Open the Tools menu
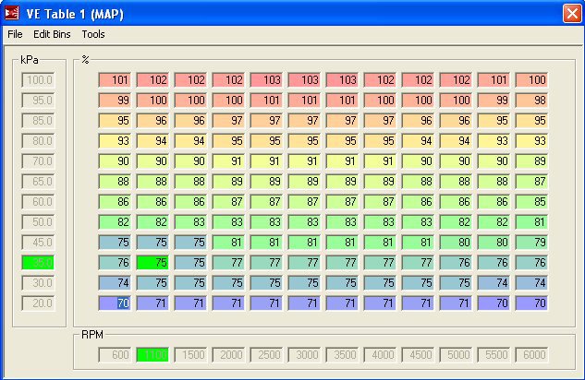This screenshot has width=585, height=380. coord(93,34)
